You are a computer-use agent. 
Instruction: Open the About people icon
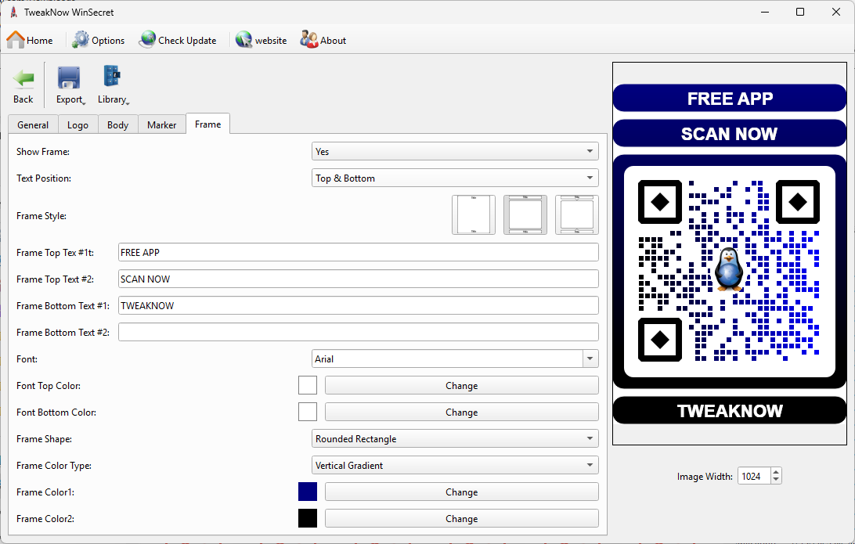tap(308, 40)
